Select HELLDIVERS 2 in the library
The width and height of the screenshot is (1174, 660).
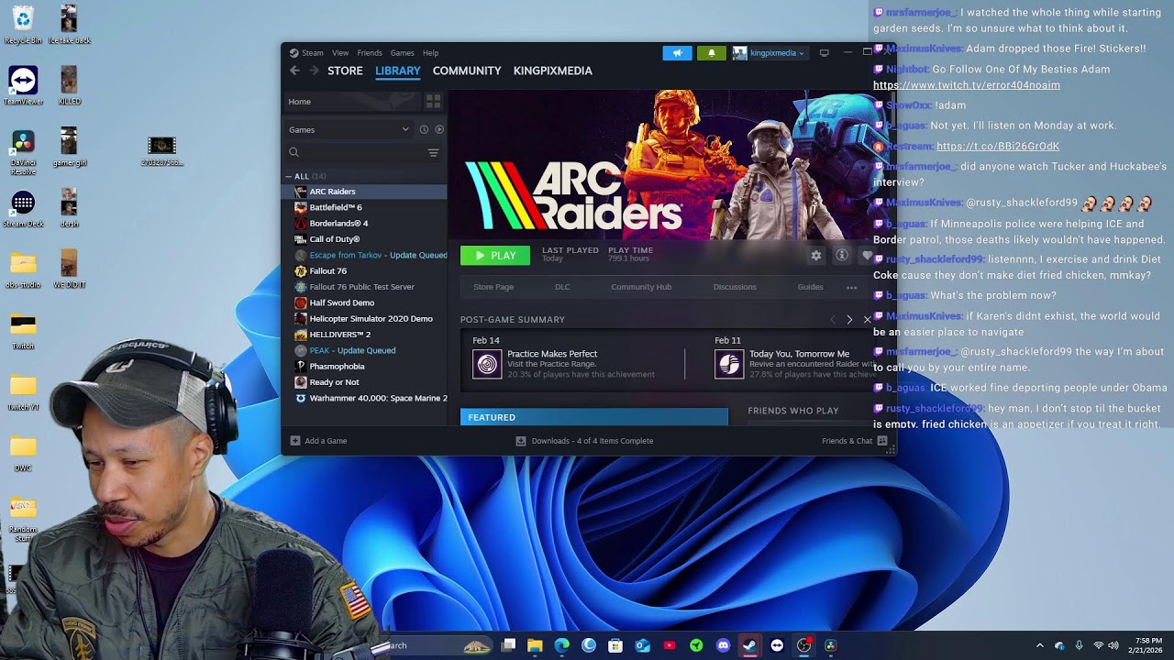pos(364,335)
